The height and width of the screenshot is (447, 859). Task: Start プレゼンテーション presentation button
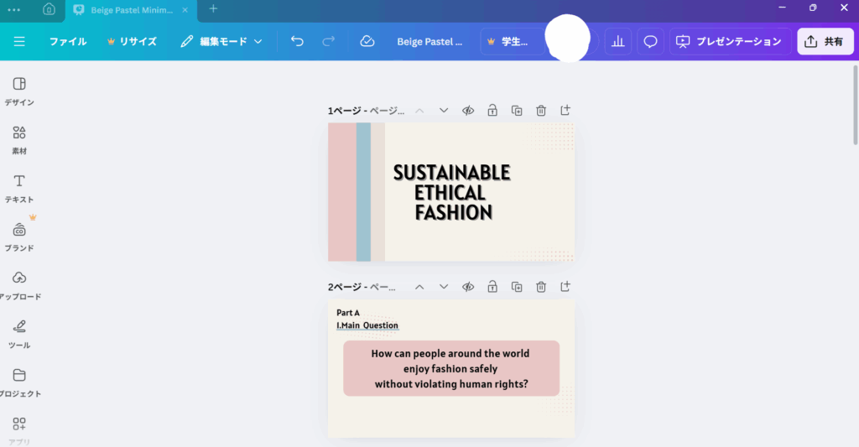point(730,41)
